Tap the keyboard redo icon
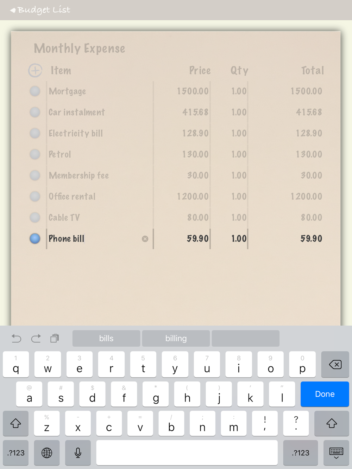This screenshot has height=469, width=352. tap(36, 338)
